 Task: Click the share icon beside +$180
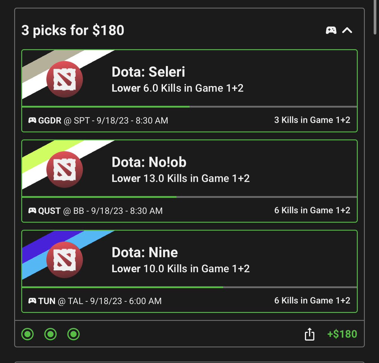(310, 334)
